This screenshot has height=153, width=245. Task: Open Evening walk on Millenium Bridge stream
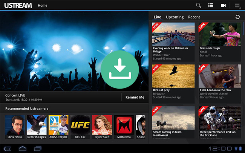pyautogui.click(x=173, y=42)
